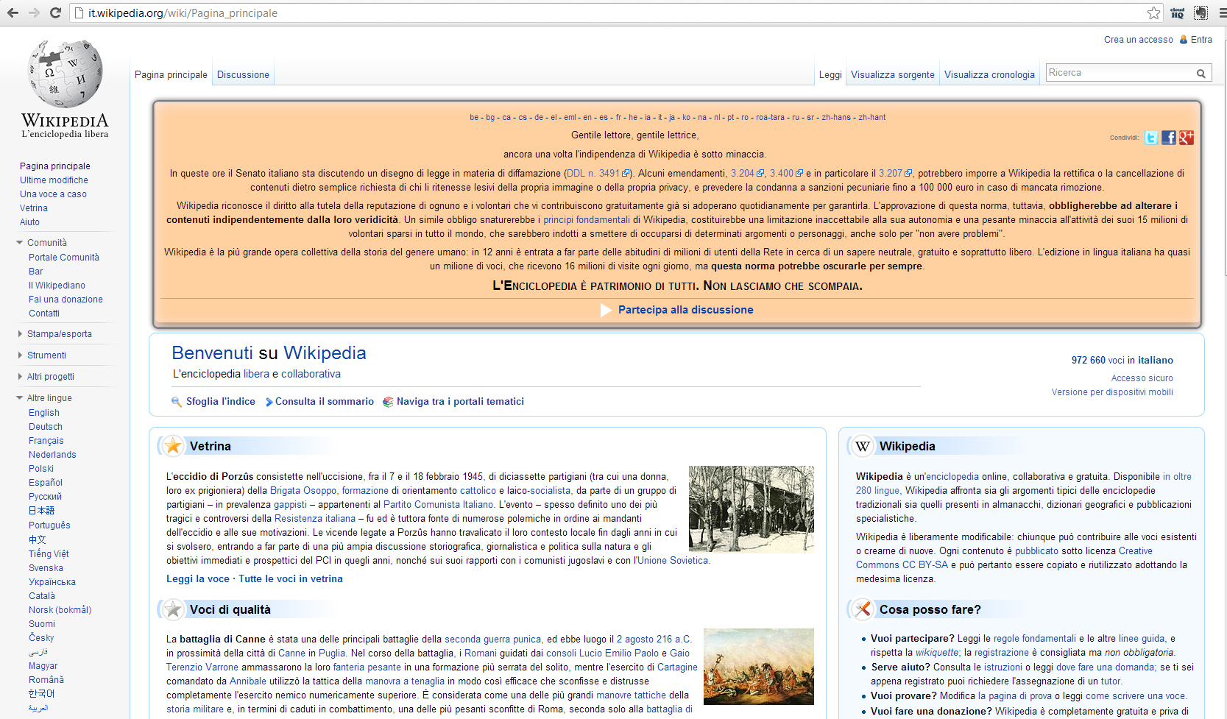Select the Pagina principale tab

tap(171, 75)
